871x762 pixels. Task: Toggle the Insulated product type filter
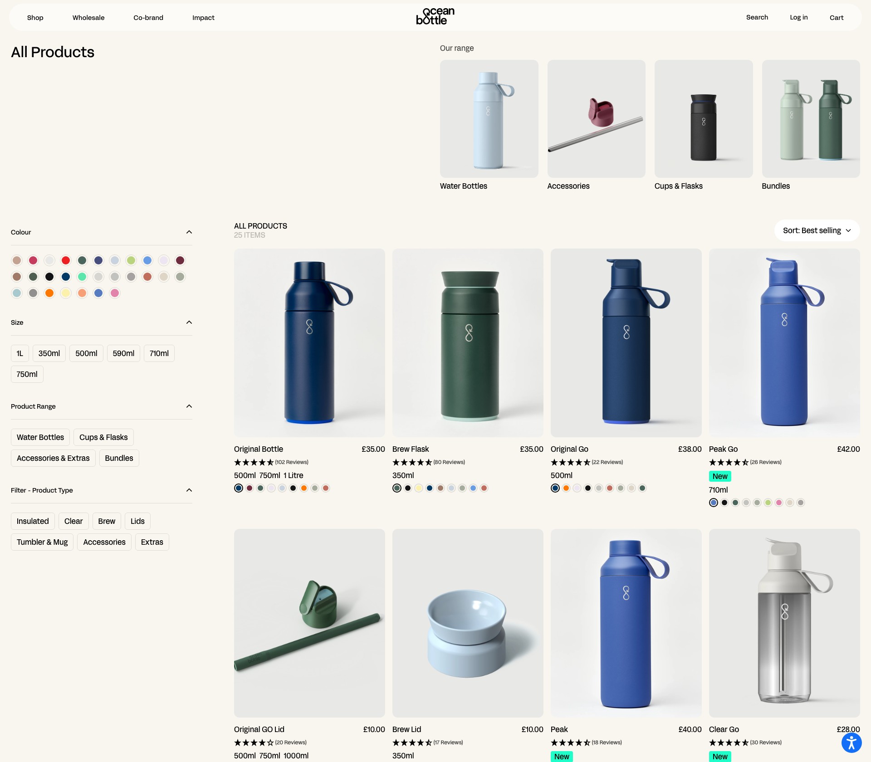pos(33,521)
